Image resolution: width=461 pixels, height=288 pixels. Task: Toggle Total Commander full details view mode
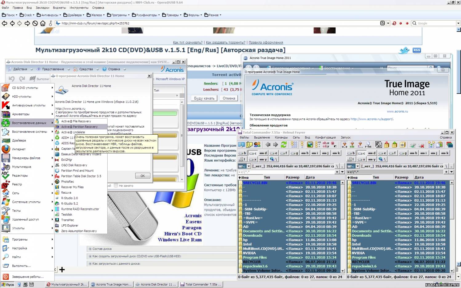[x=302, y=144]
